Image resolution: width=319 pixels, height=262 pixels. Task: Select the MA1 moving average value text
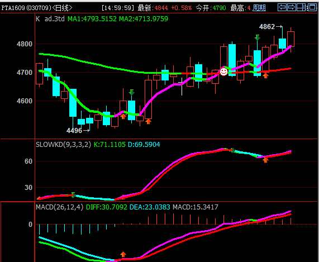point(92,19)
